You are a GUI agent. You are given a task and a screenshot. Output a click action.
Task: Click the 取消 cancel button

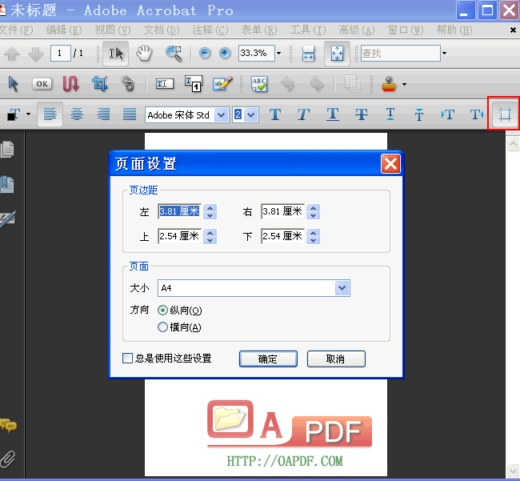click(336, 359)
